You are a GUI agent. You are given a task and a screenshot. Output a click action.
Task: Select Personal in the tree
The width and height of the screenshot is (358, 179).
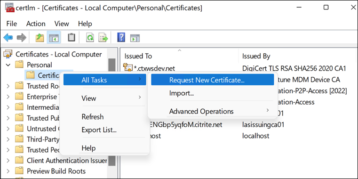[40, 65]
